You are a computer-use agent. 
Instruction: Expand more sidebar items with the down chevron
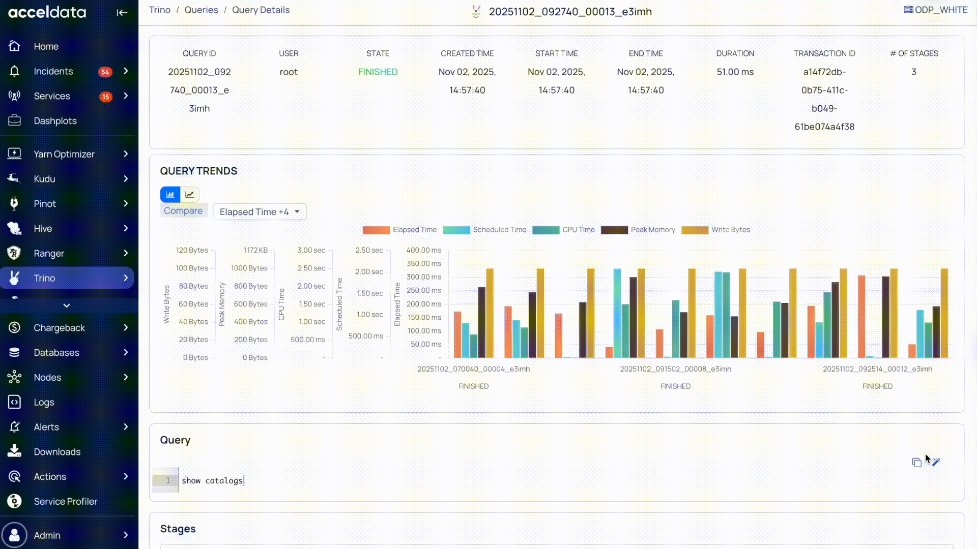click(x=67, y=306)
